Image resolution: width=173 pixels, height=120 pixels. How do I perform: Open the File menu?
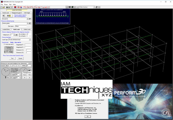point(2,4)
